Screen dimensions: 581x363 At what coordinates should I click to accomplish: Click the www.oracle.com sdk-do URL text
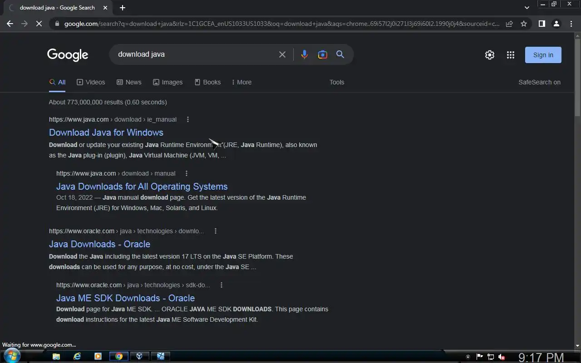(133, 285)
